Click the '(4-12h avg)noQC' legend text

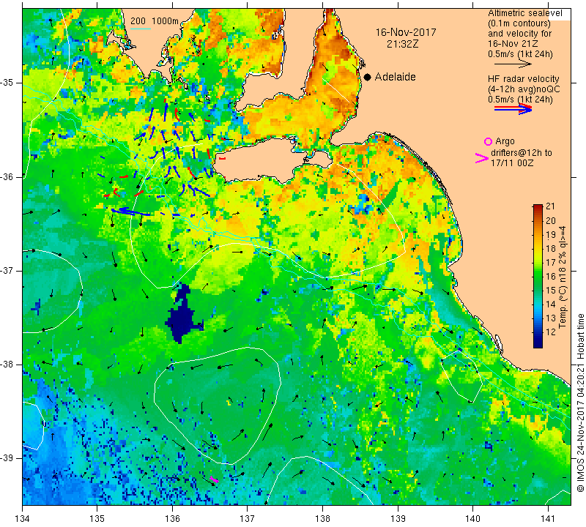coord(524,89)
